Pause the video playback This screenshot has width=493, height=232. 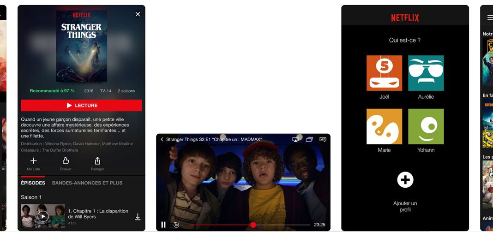click(x=163, y=225)
